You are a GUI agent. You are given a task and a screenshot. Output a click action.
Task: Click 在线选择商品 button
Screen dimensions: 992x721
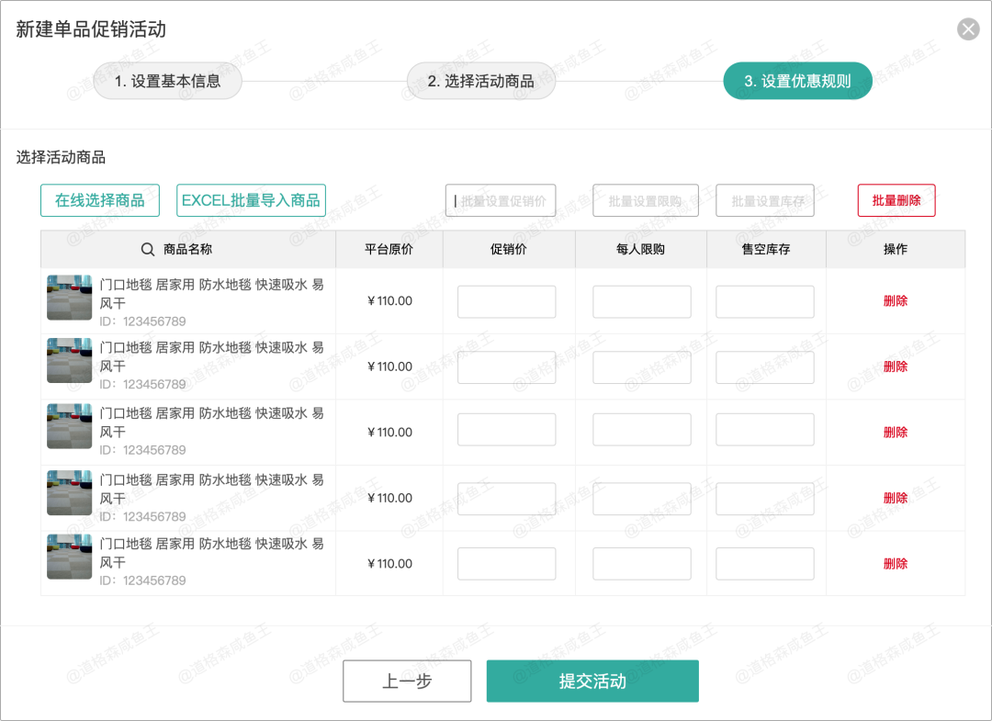100,200
